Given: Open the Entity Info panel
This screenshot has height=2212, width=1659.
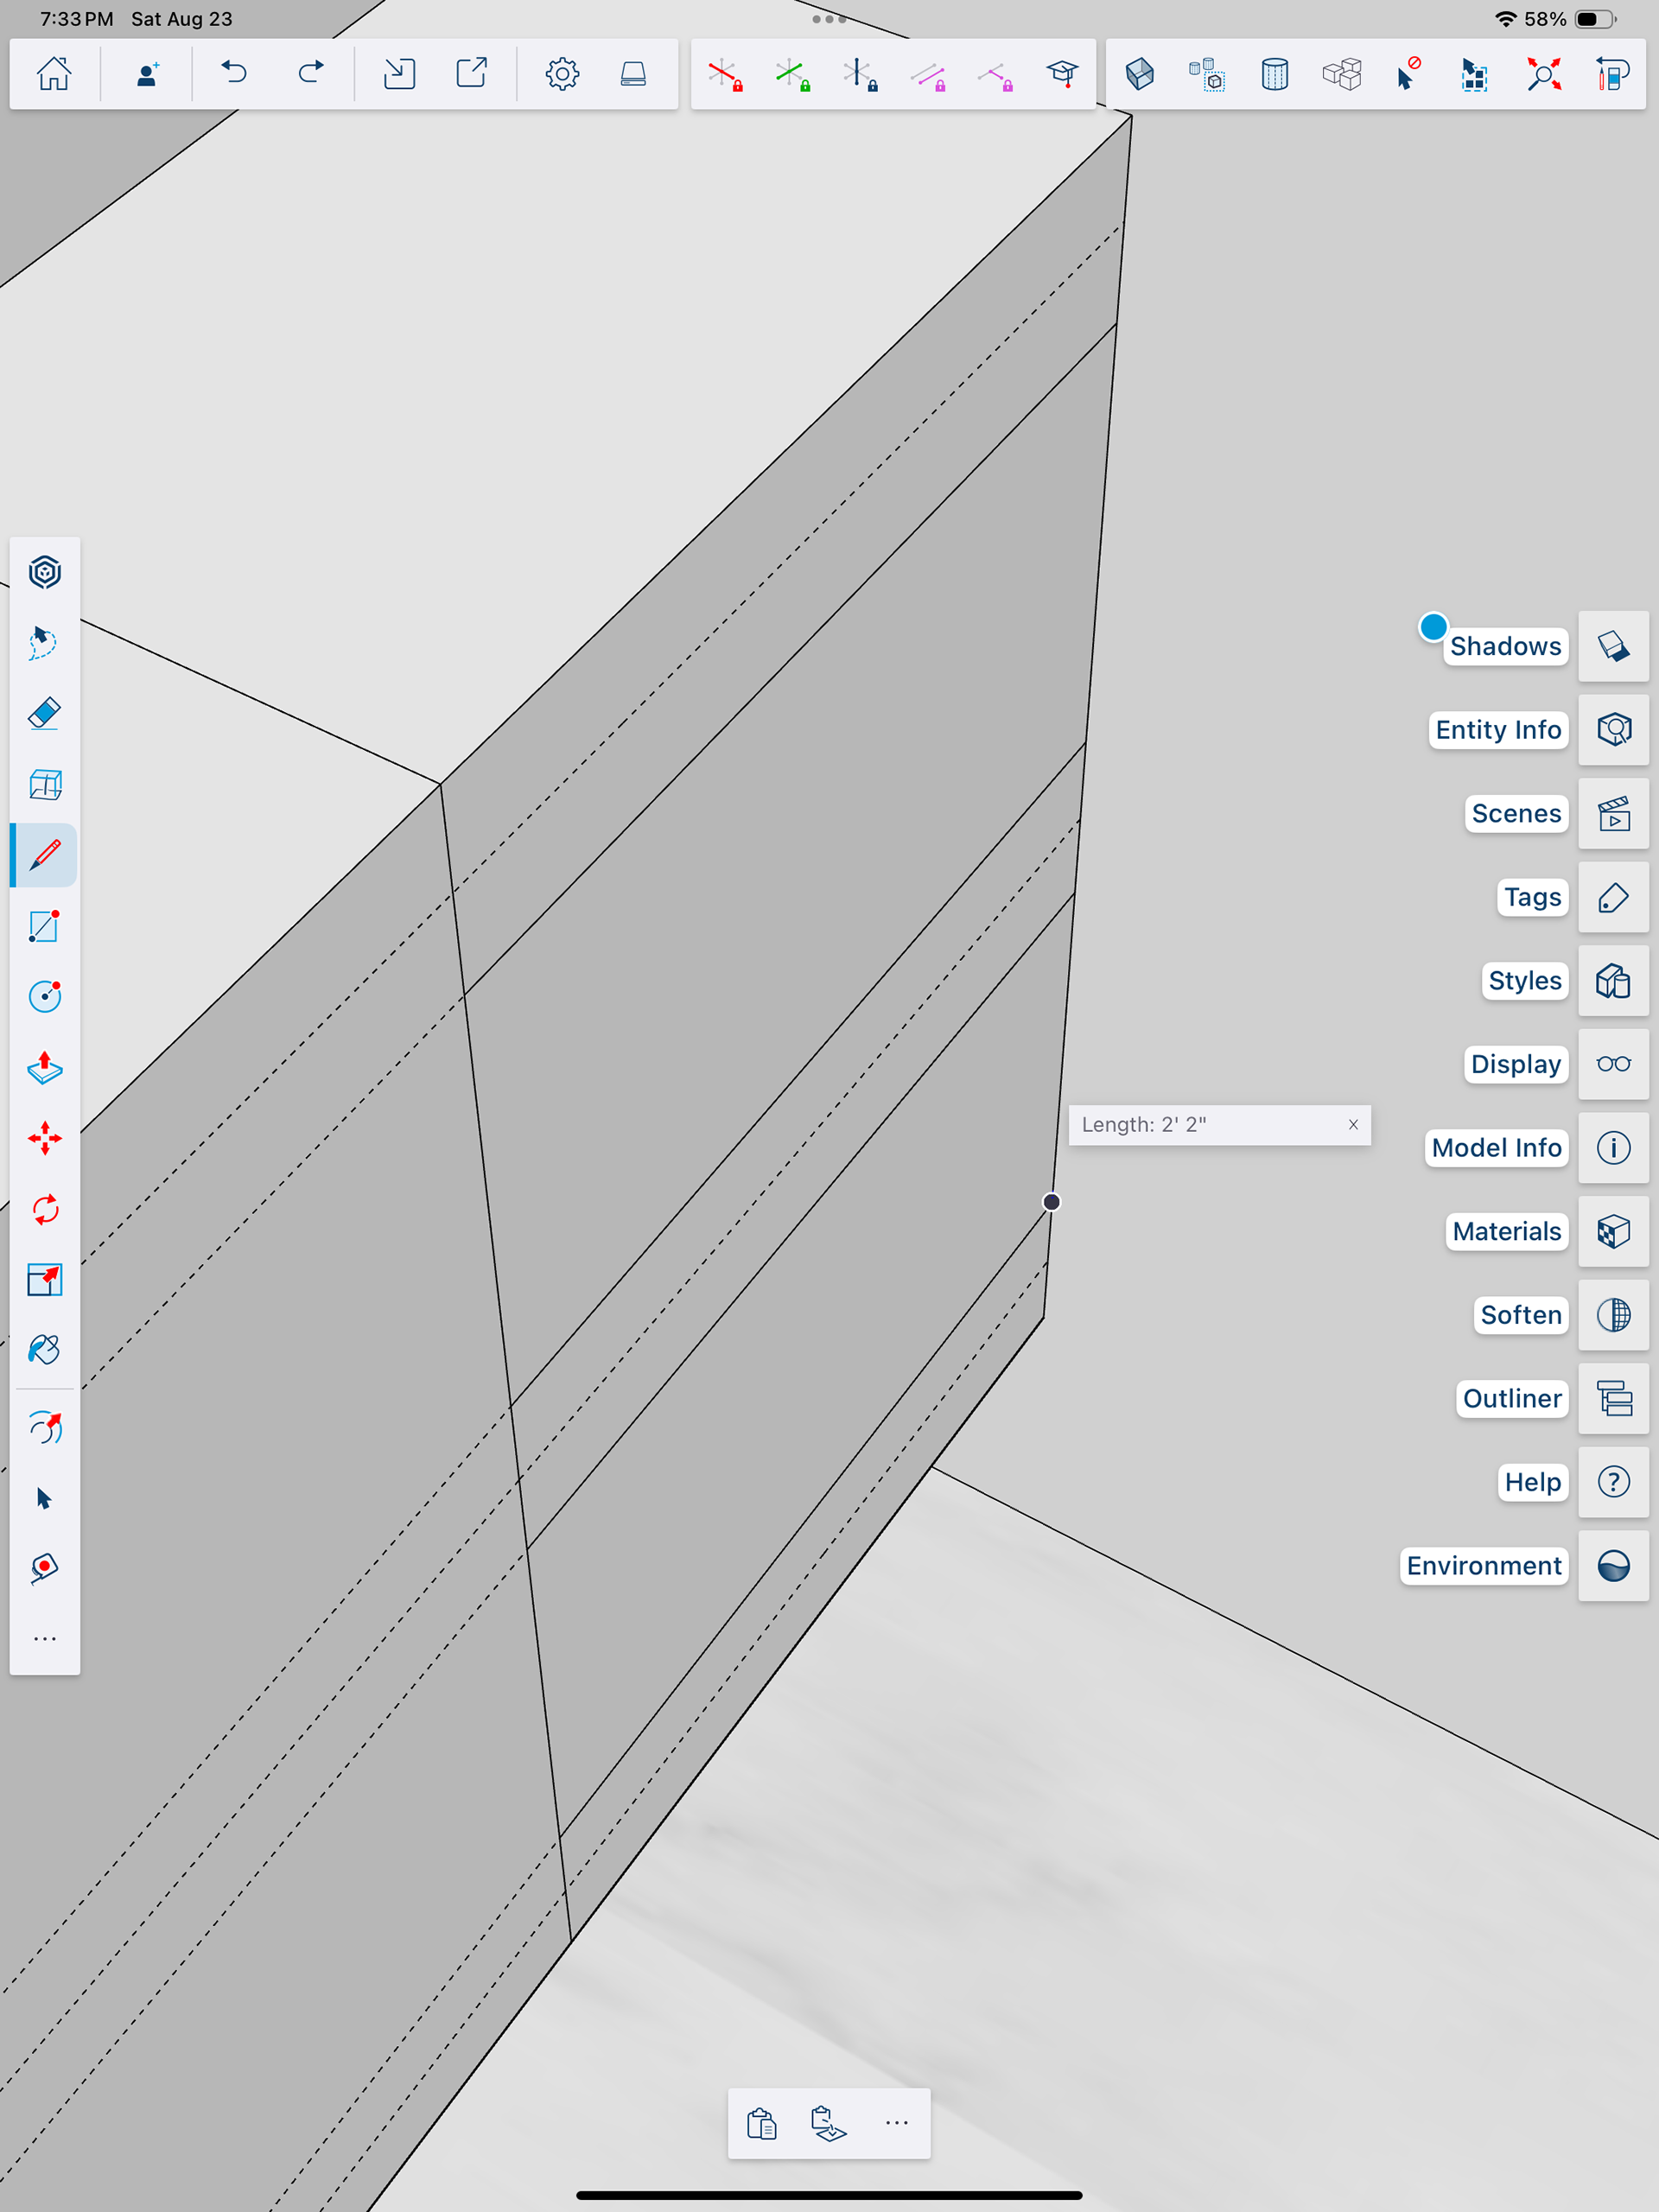Looking at the screenshot, I should (1613, 729).
